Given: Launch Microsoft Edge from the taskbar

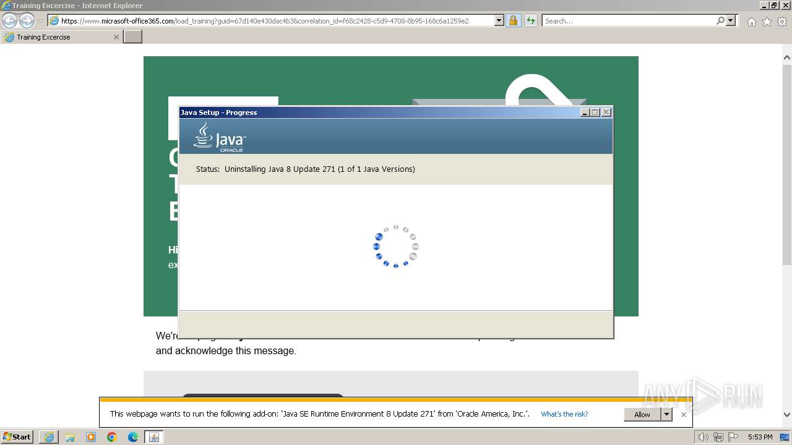Looking at the screenshot, I should click(133, 437).
